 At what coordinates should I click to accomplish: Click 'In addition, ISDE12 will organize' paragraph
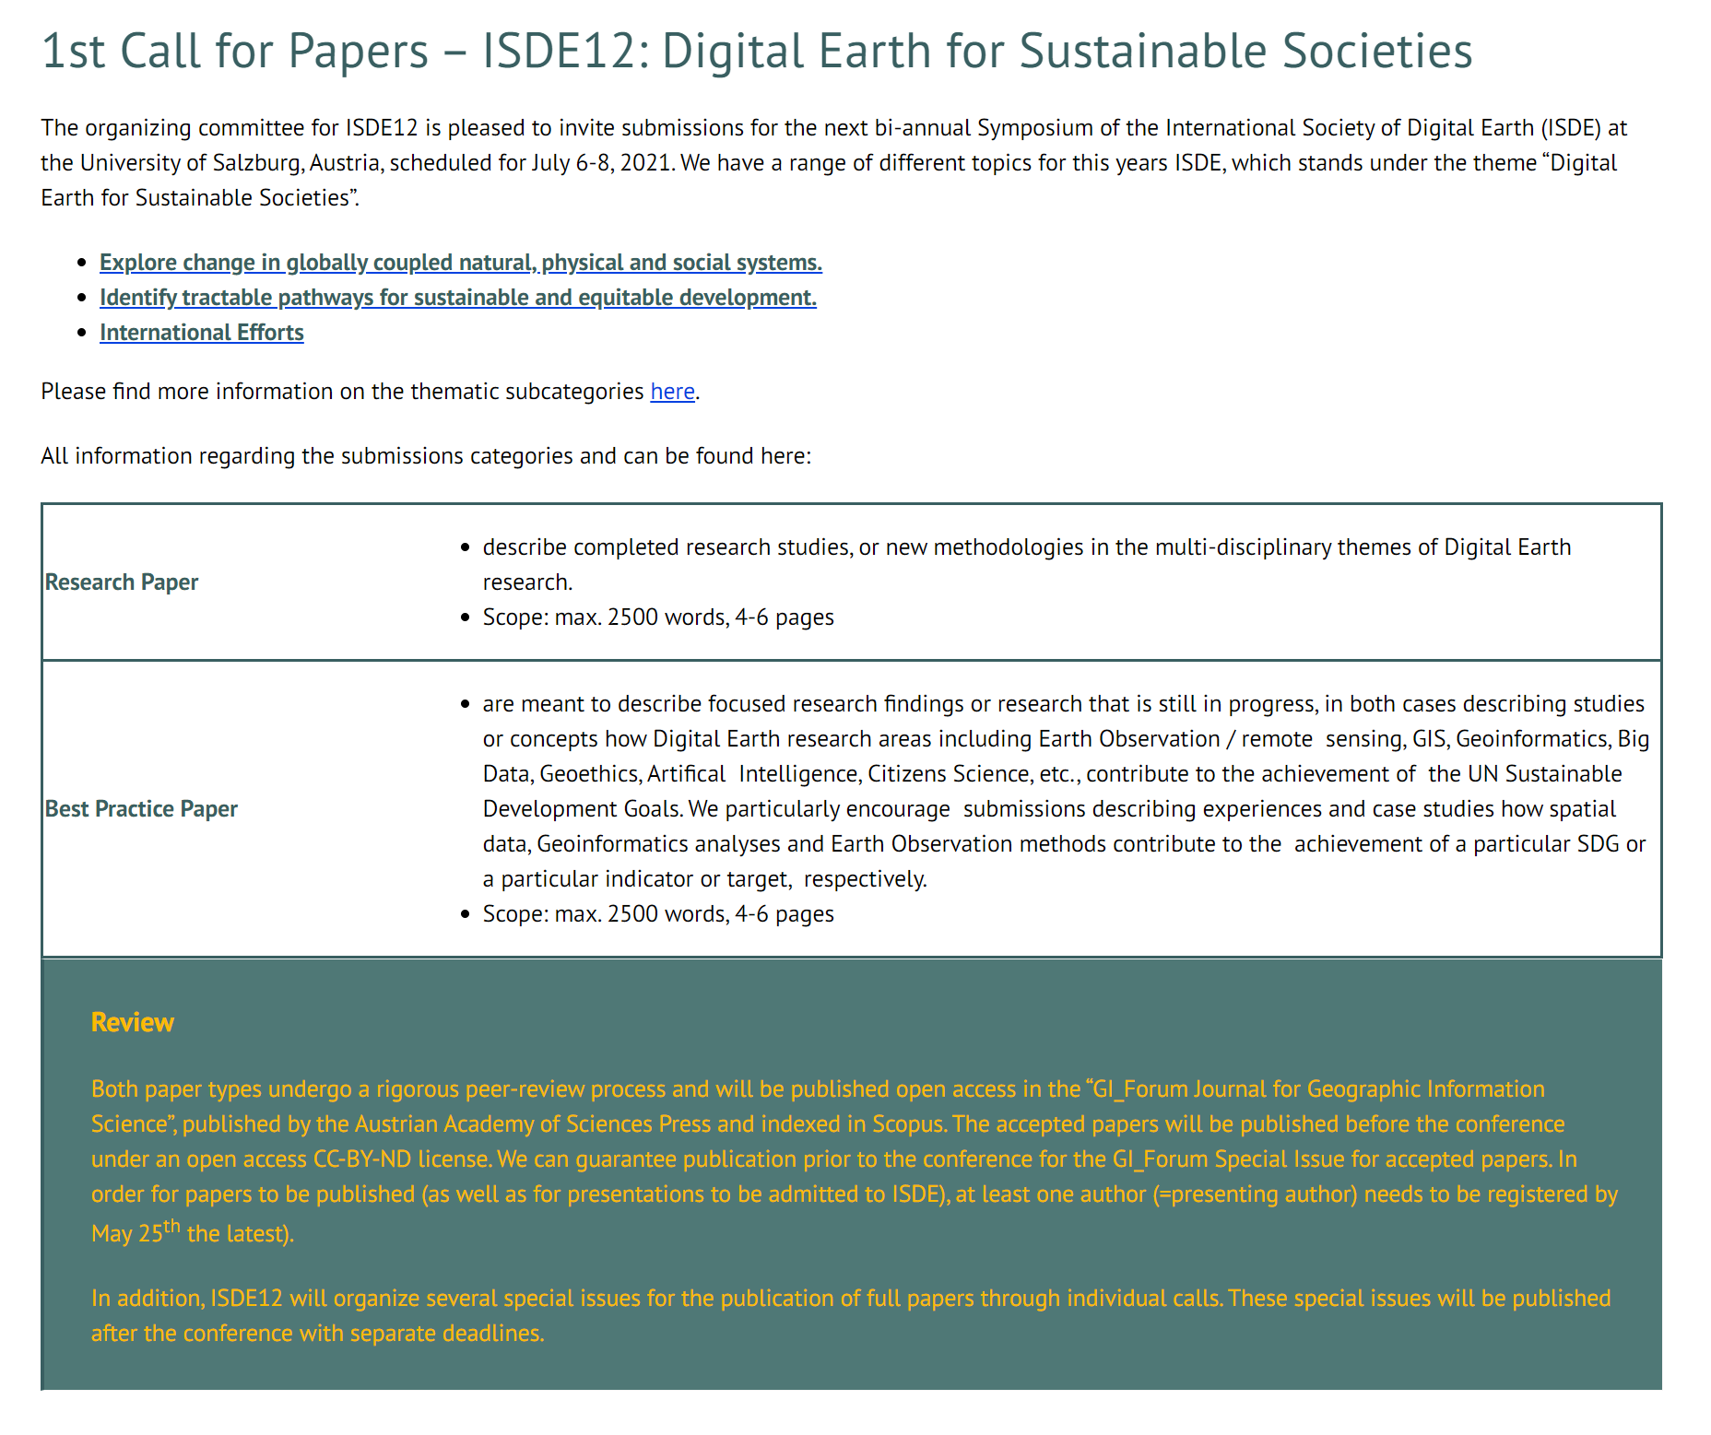tap(851, 1316)
